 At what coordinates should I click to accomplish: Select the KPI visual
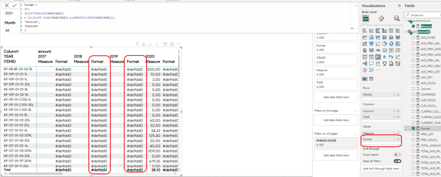pos(398,50)
